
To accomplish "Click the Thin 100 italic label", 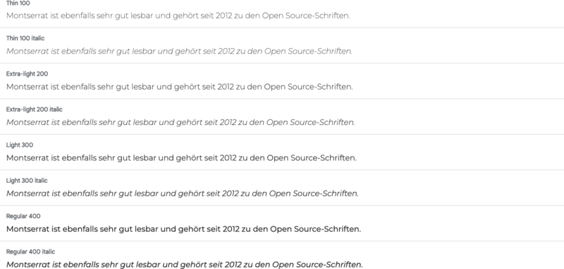I will [x=25, y=38].
